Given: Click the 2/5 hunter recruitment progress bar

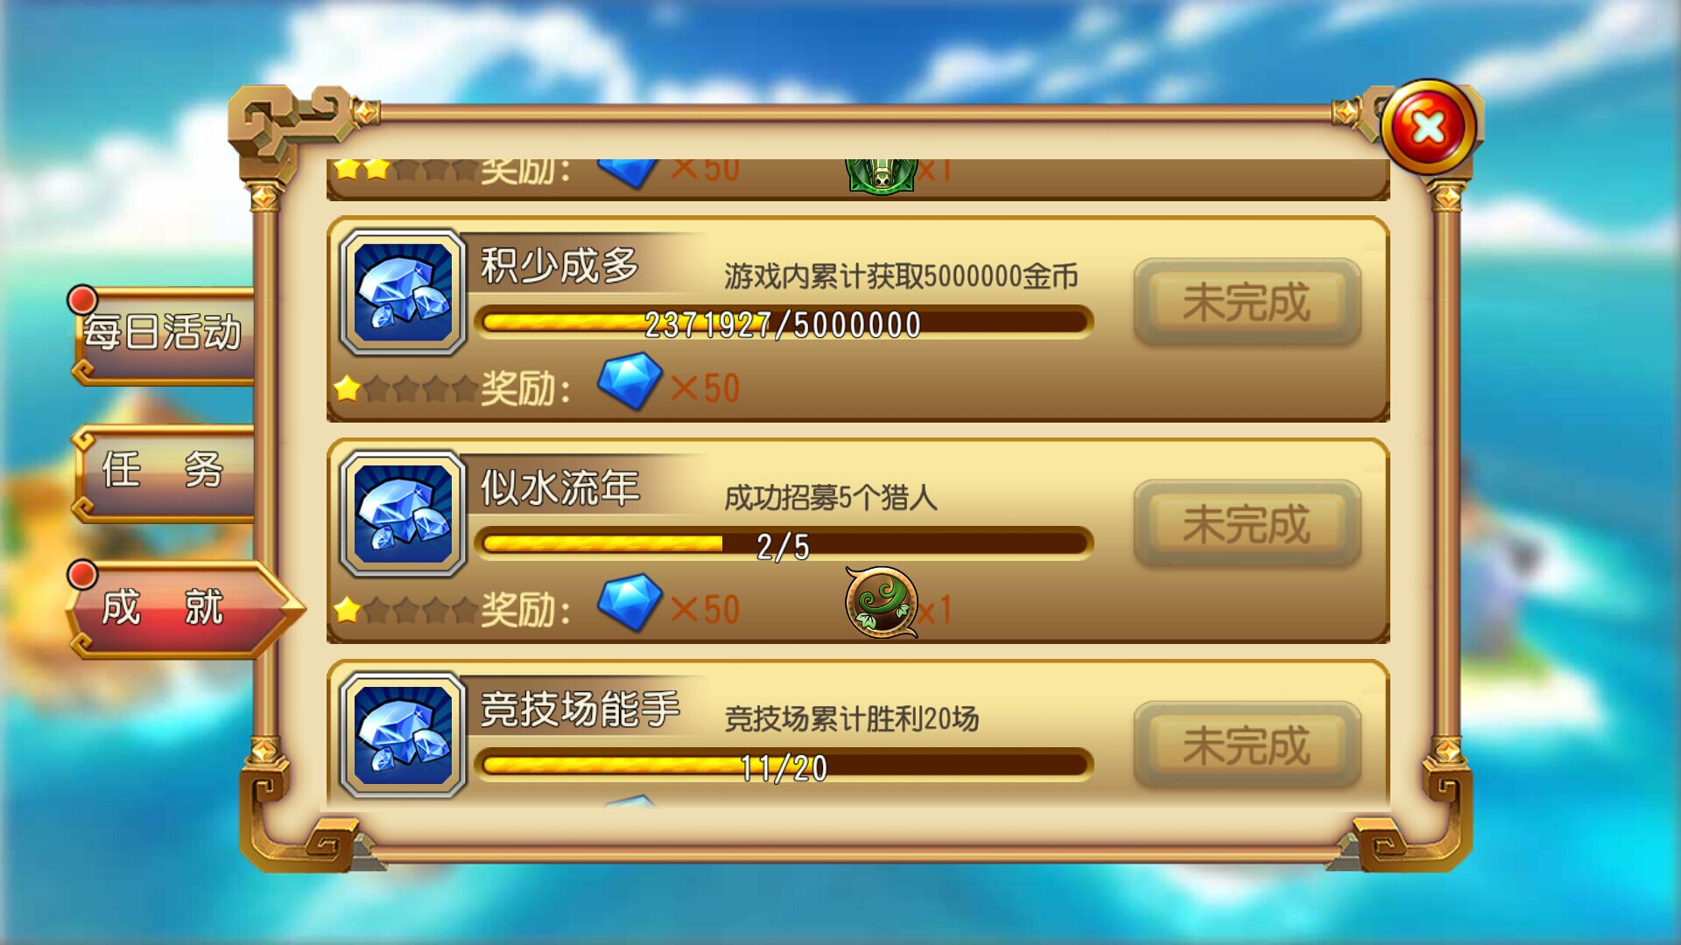Looking at the screenshot, I should [784, 543].
